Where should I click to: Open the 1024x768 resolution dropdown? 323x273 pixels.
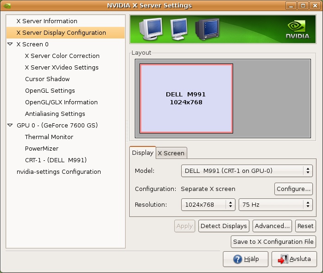pyautogui.click(x=208, y=204)
